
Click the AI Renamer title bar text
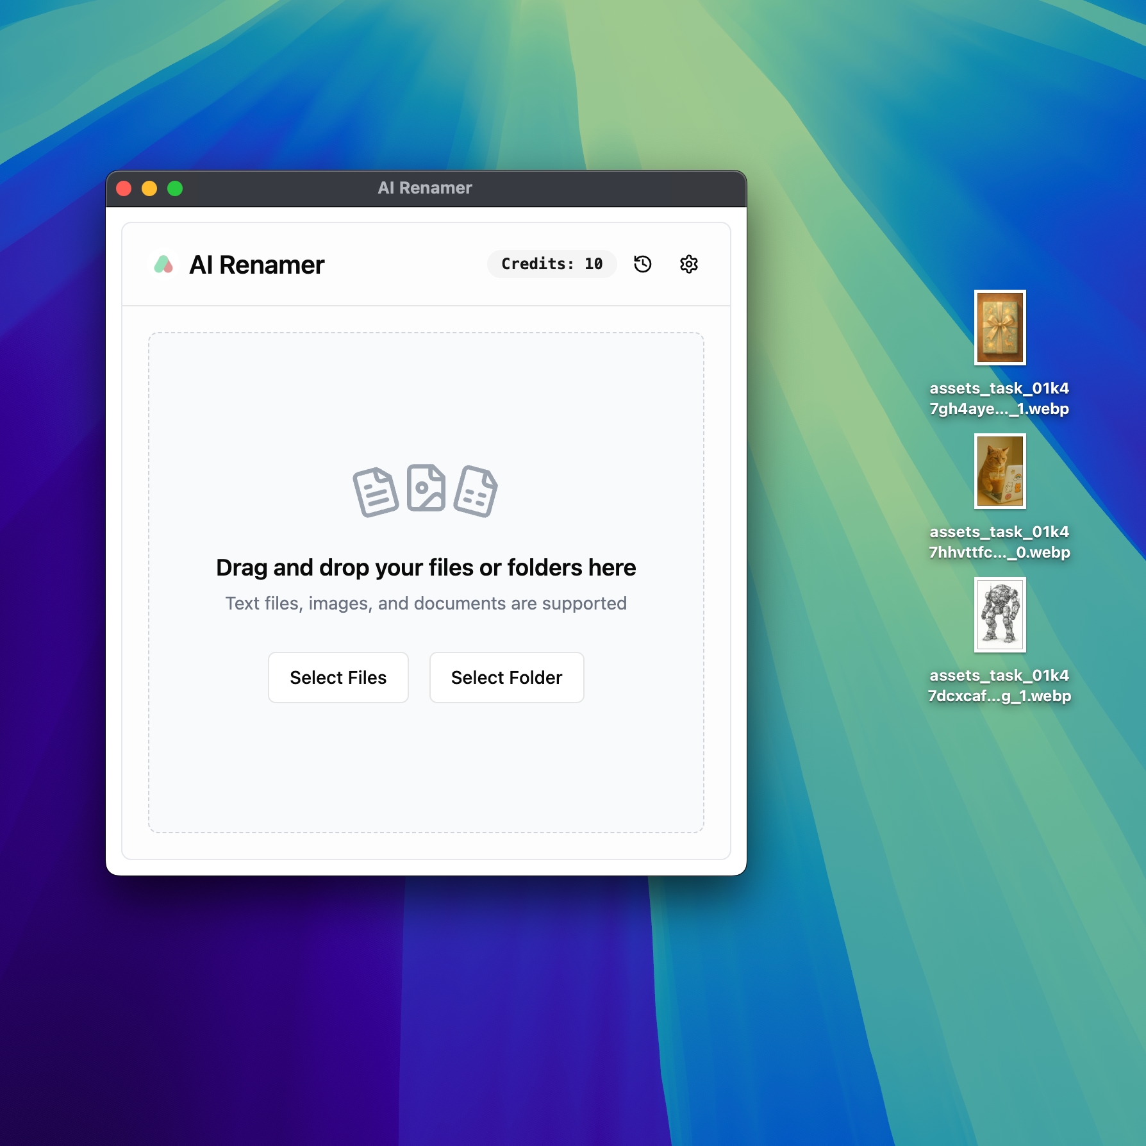coord(426,188)
